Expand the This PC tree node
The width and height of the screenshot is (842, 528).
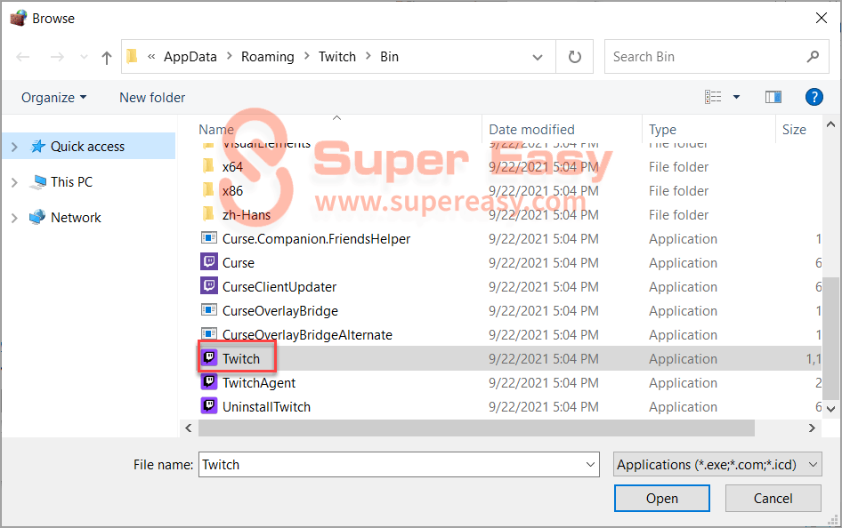point(14,183)
